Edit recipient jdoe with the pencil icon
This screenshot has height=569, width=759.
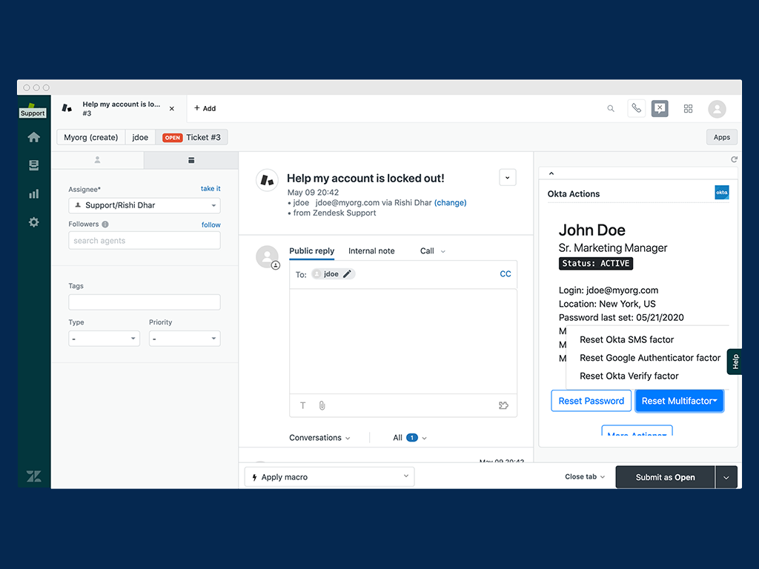(x=347, y=274)
